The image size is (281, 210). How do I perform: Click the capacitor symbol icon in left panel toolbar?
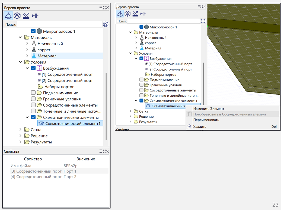[35, 16]
